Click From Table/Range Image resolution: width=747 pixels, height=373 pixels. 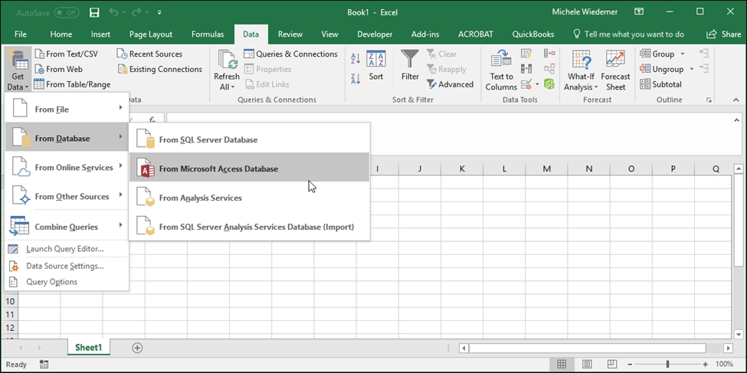click(x=72, y=84)
